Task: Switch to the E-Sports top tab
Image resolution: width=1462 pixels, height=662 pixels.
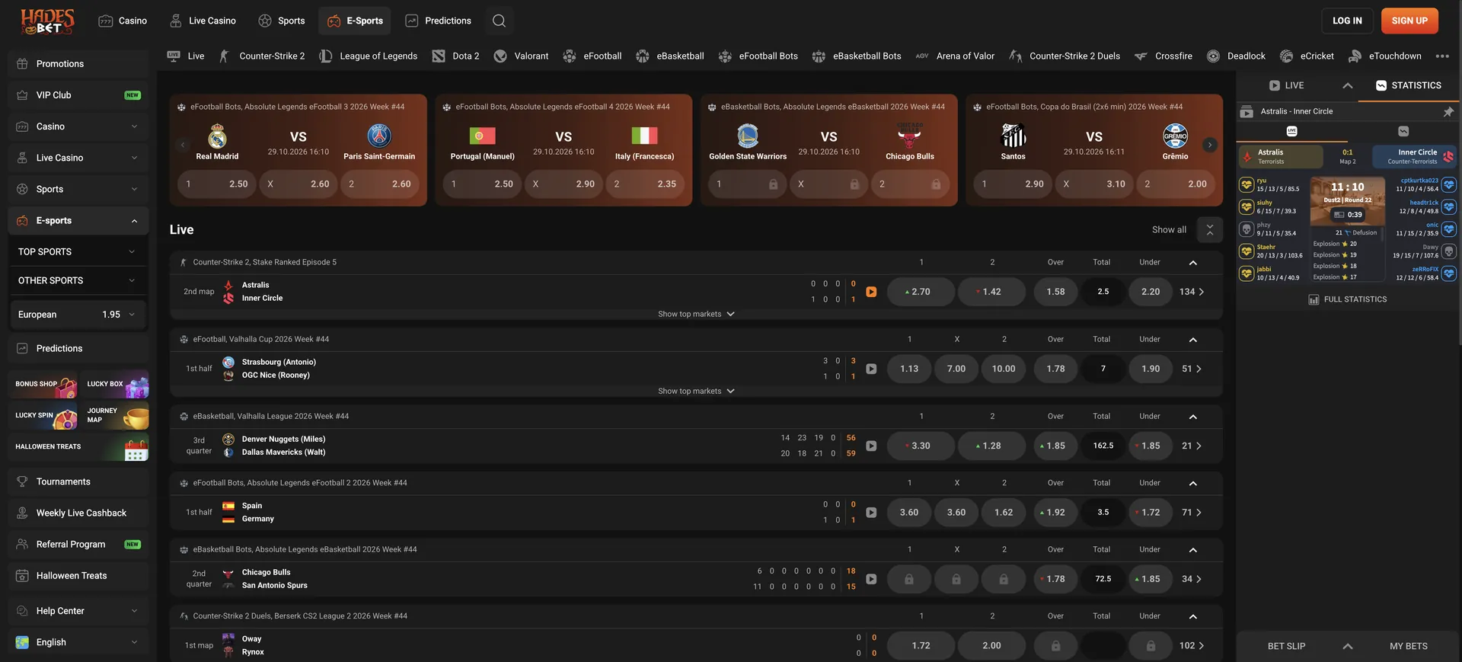Action: tap(355, 21)
